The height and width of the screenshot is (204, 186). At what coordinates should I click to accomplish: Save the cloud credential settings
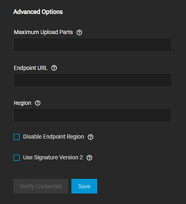tap(84, 186)
